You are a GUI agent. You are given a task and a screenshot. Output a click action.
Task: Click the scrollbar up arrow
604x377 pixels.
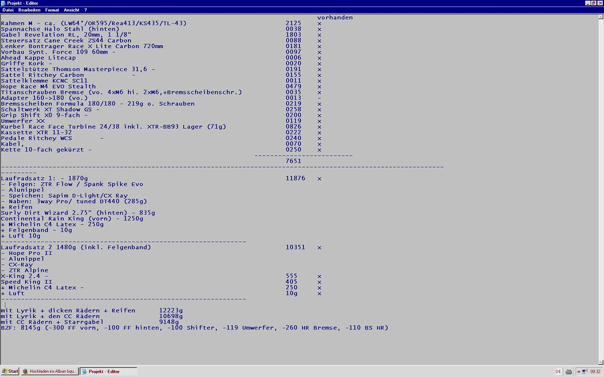point(600,17)
